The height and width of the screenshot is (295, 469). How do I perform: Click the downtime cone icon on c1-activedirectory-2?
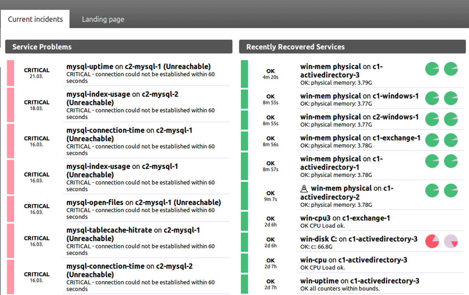(304, 188)
